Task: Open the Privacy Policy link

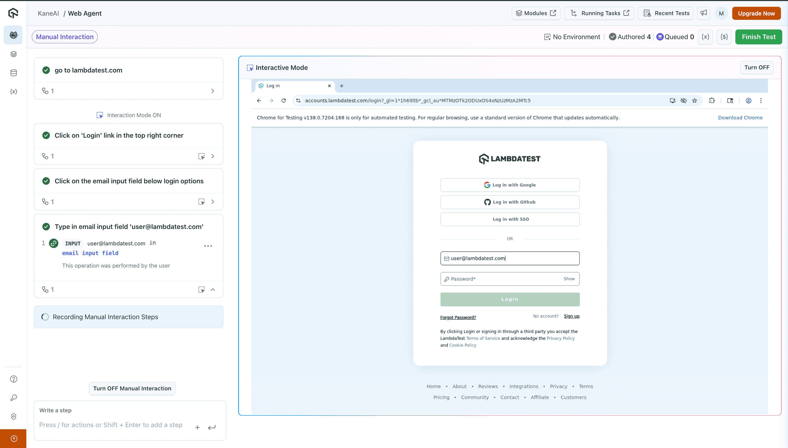Action: 561,338
